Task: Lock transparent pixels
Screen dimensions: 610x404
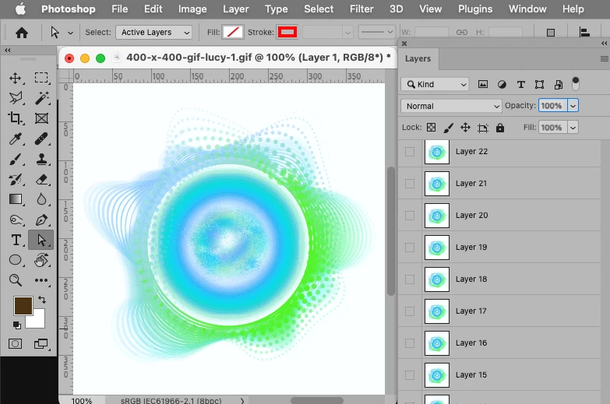Action: click(431, 128)
